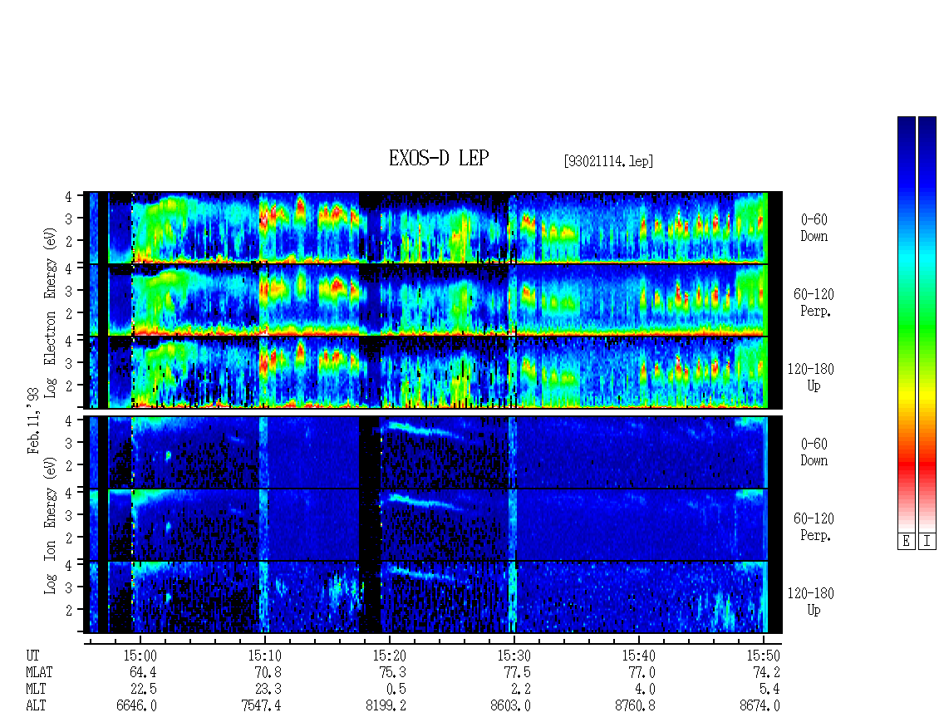
Task: Click the ALT value 8760.8
Action: [x=635, y=706]
